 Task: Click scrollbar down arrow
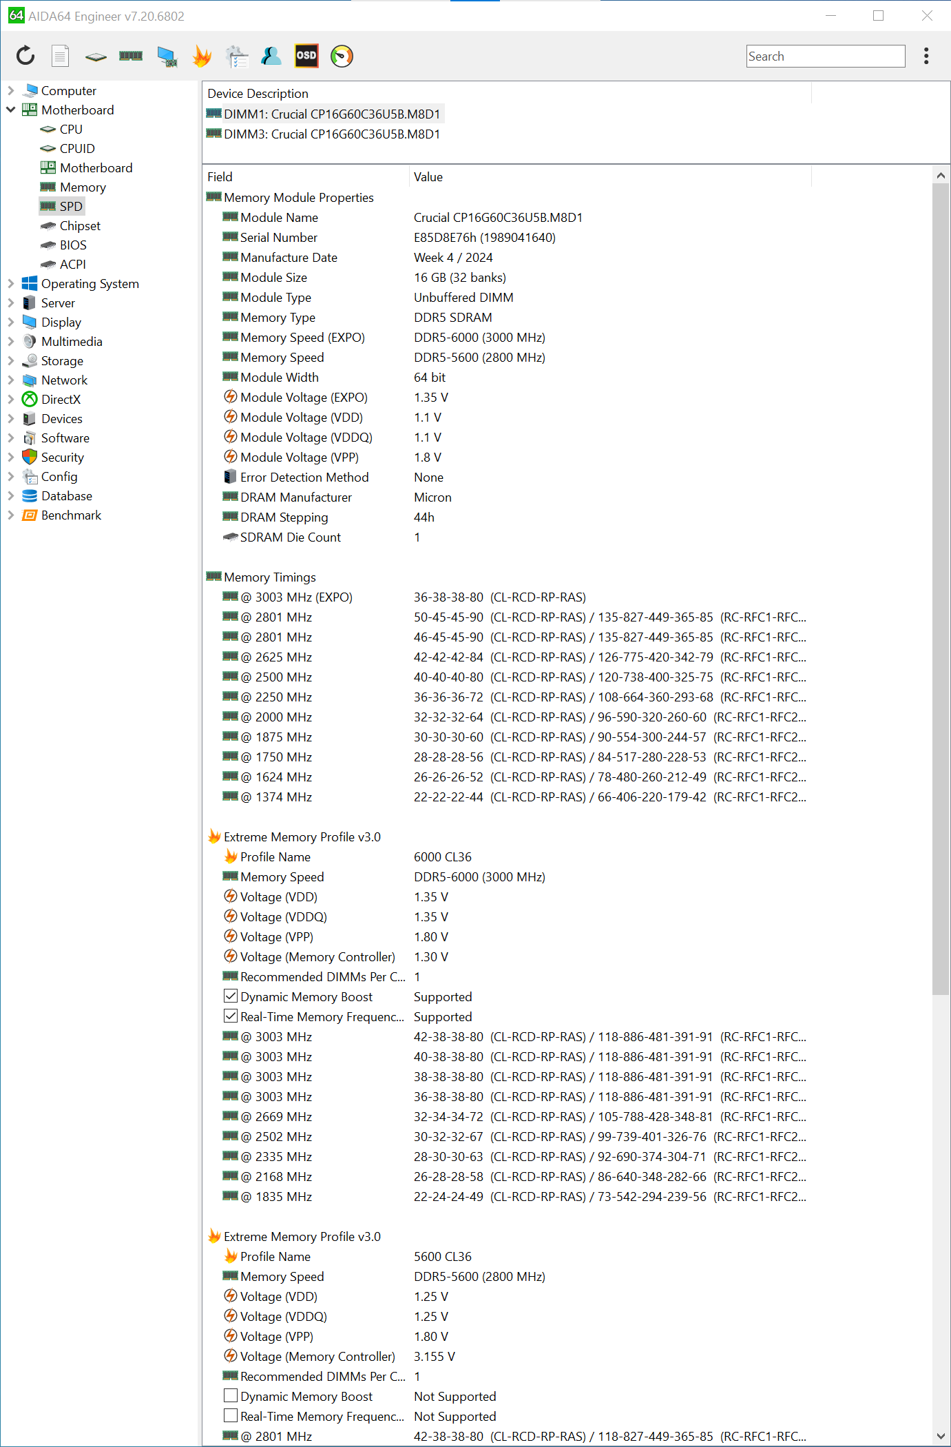click(941, 1436)
